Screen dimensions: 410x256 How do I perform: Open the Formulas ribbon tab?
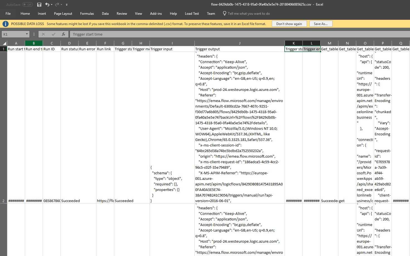(x=87, y=13)
